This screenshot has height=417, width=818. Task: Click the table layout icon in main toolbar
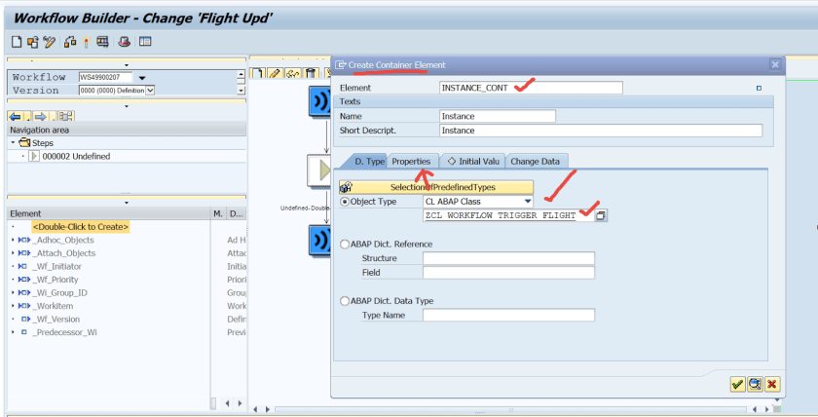click(x=145, y=42)
